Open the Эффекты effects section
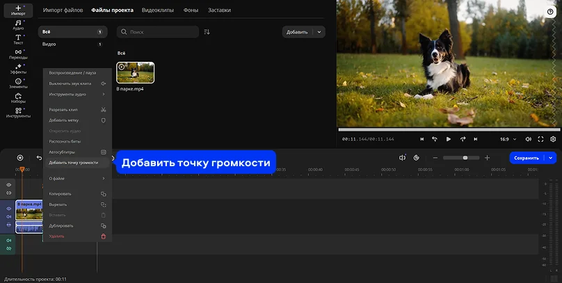Image resolution: width=562 pixels, height=283 pixels. coord(18,69)
